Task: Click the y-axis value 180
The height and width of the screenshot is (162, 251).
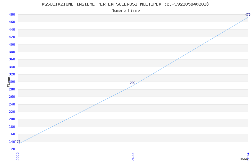Action: point(12,127)
